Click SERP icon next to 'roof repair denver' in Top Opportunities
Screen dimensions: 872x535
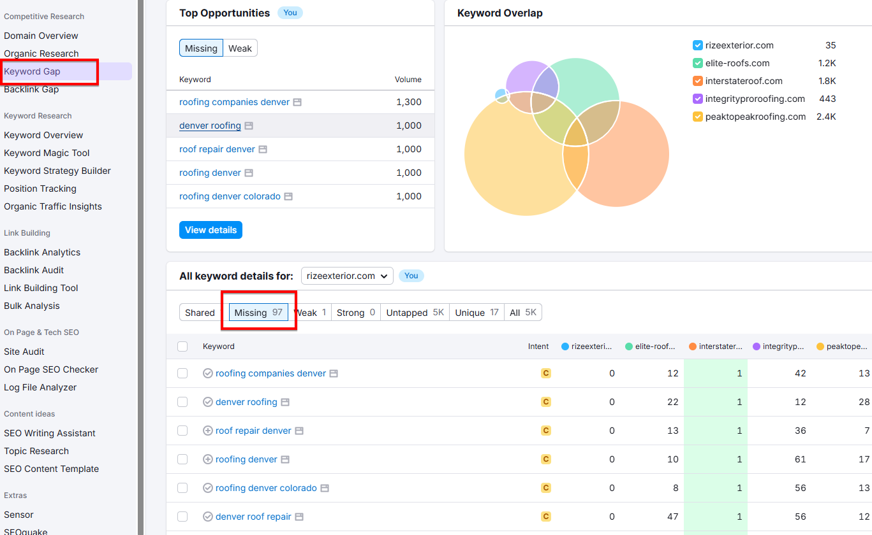coord(263,149)
